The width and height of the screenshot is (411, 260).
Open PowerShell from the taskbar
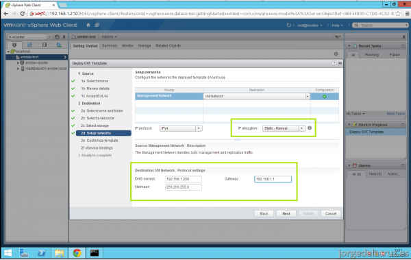pyautogui.click(x=42, y=253)
